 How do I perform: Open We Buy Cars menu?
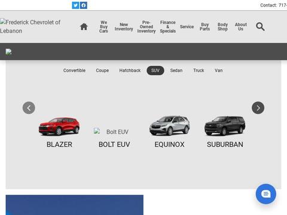tap(103, 27)
